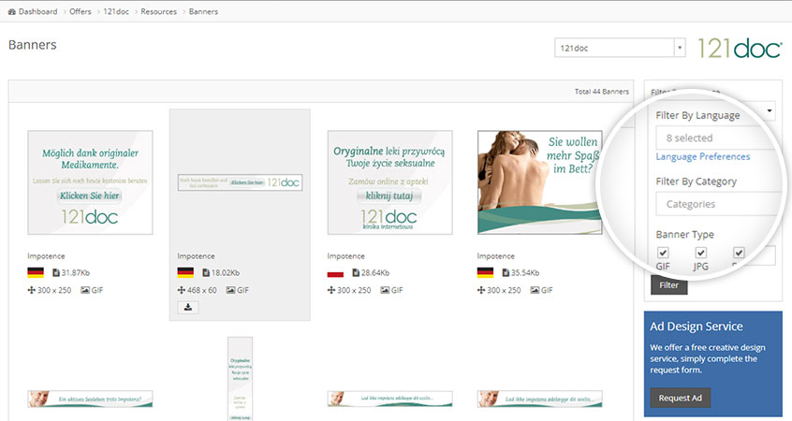Click the image type icon of the 28.64Kb banner

pos(385,290)
